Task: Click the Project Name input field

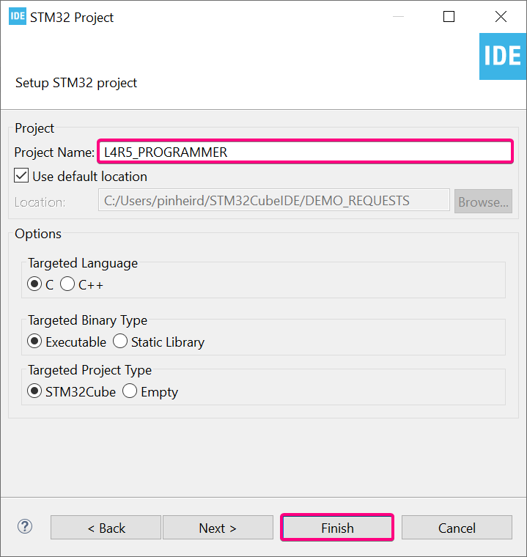Action: point(305,152)
